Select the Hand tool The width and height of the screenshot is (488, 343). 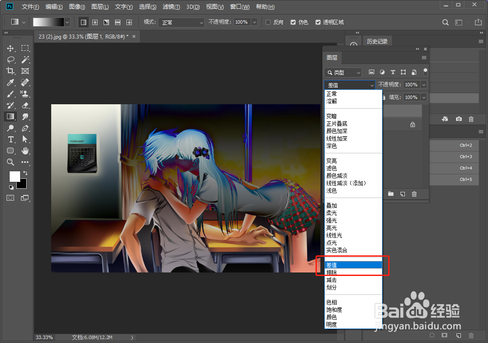click(25, 151)
